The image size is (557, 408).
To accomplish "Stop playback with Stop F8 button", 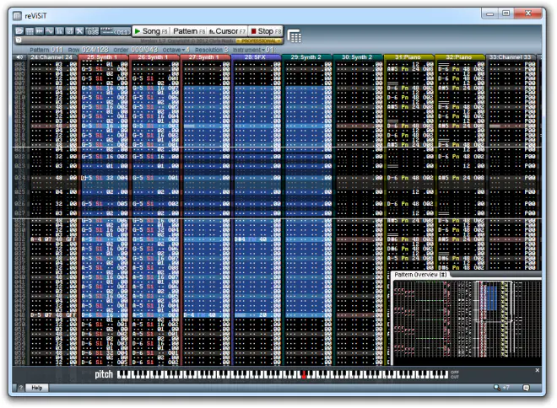I will pos(266,31).
